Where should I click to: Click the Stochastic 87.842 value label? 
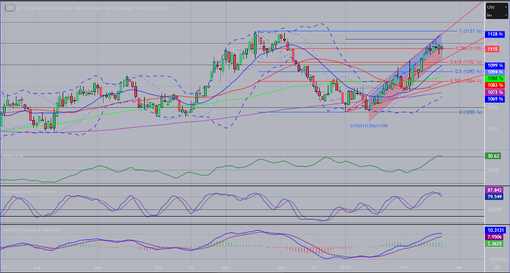pyautogui.click(x=493, y=190)
